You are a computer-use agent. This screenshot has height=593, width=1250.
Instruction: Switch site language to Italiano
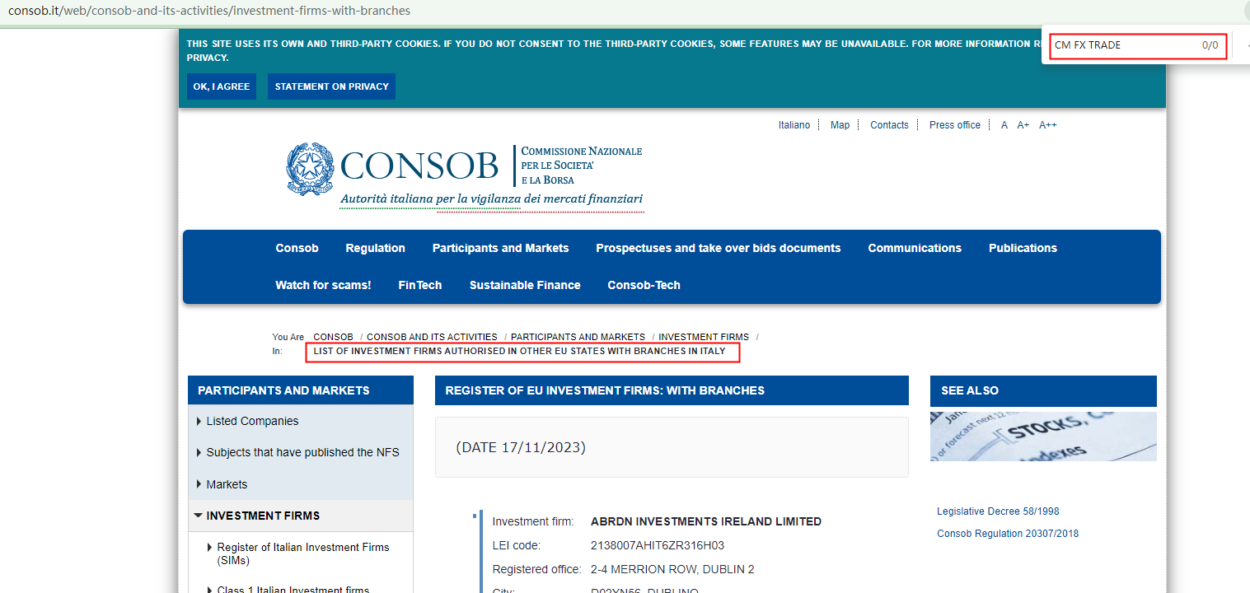tap(794, 125)
